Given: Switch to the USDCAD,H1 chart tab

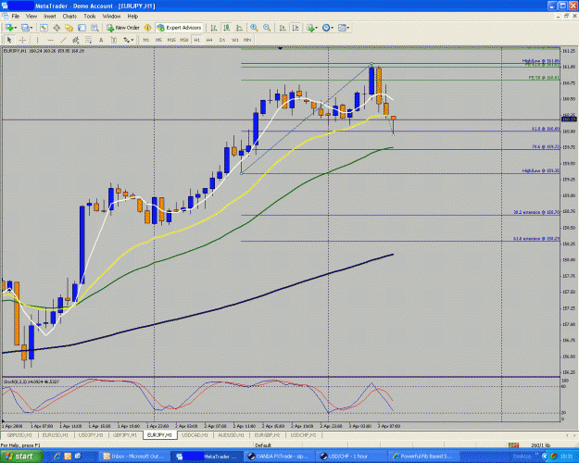Looking at the screenshot, I should [x=195, y=435].
